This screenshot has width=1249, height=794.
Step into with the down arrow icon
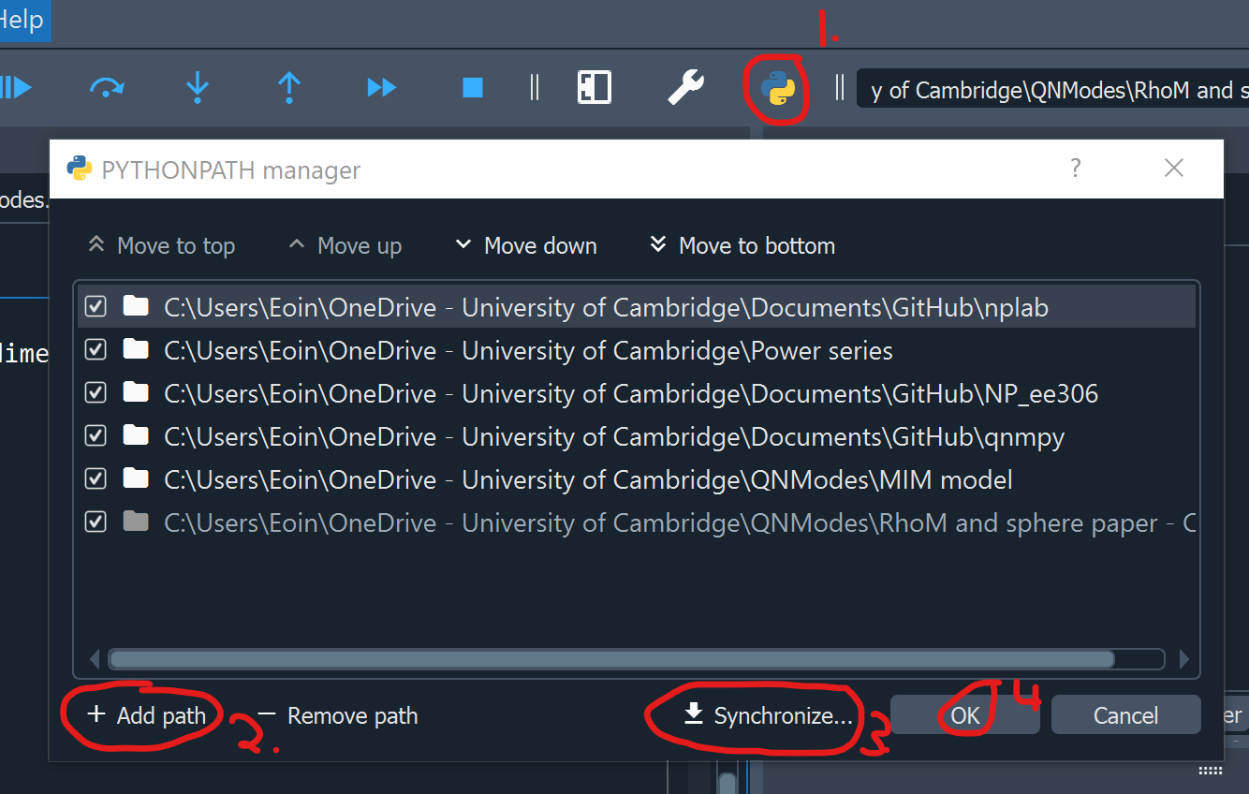(x=198, y=88)
